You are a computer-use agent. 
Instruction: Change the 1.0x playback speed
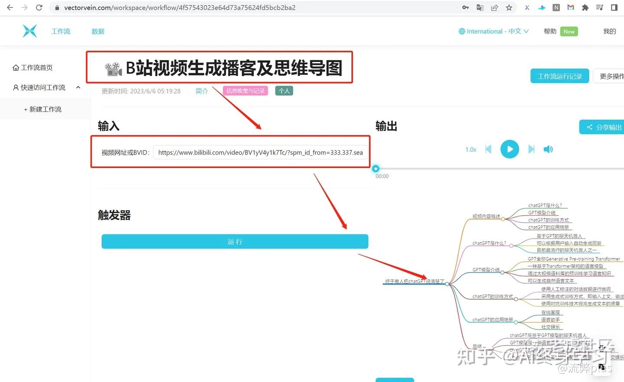[x=471, y=150]
